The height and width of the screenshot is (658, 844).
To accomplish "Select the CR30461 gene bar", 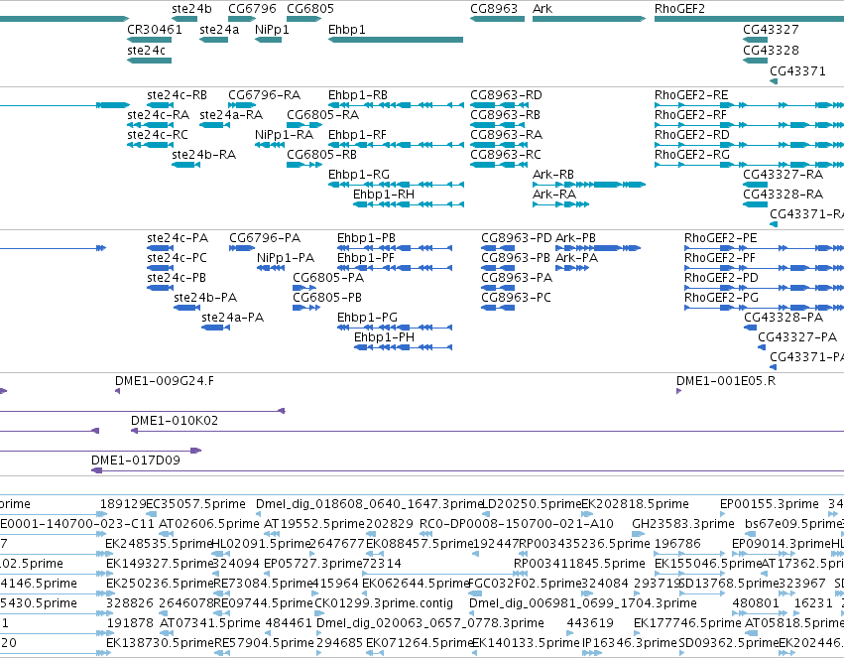I will pos(149,40).
